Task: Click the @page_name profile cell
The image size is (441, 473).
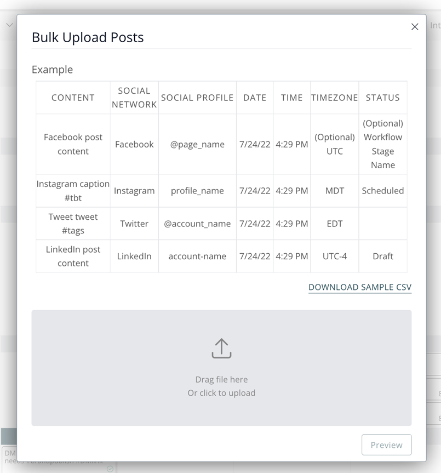Action: (x=197, y=144)
